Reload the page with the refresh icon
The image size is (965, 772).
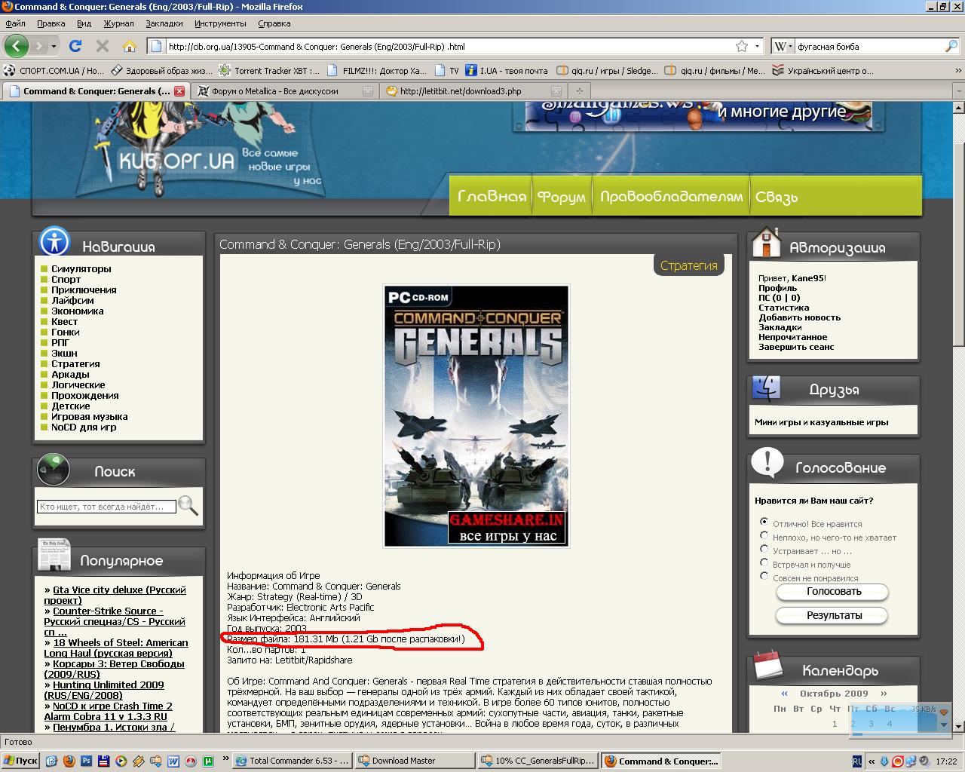coord(75,46)
